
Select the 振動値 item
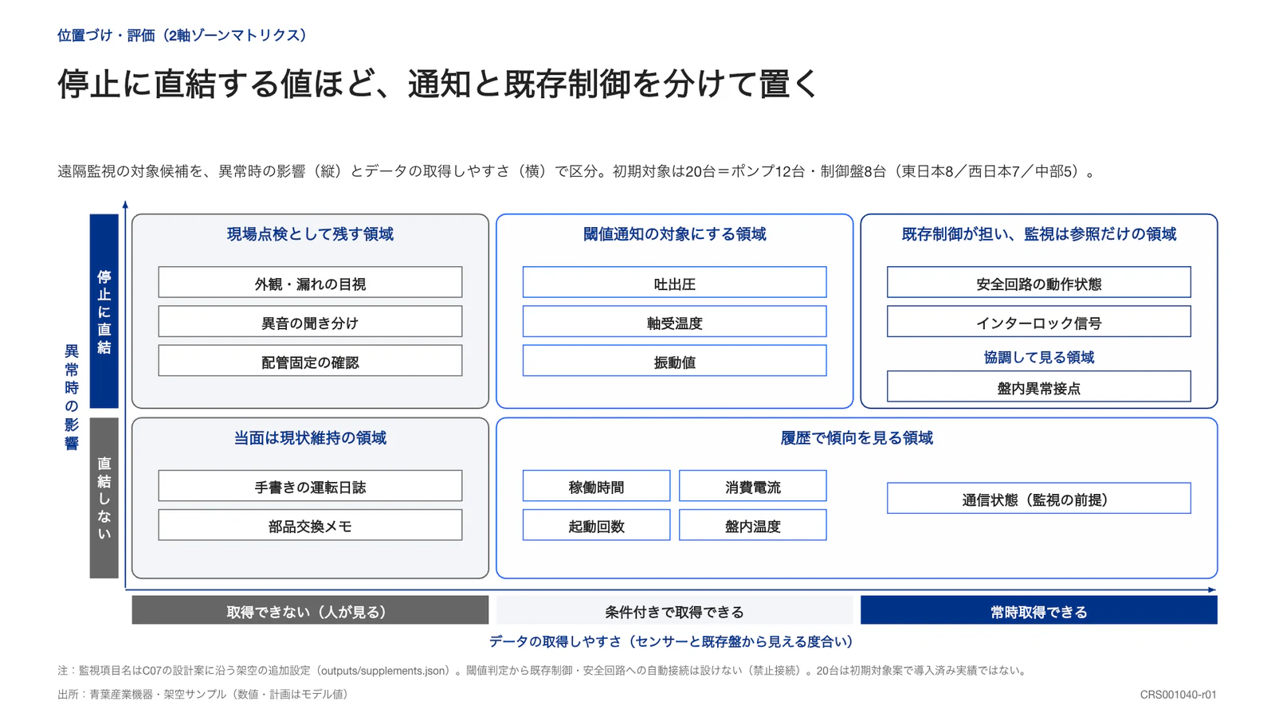(x=674, y=361)
